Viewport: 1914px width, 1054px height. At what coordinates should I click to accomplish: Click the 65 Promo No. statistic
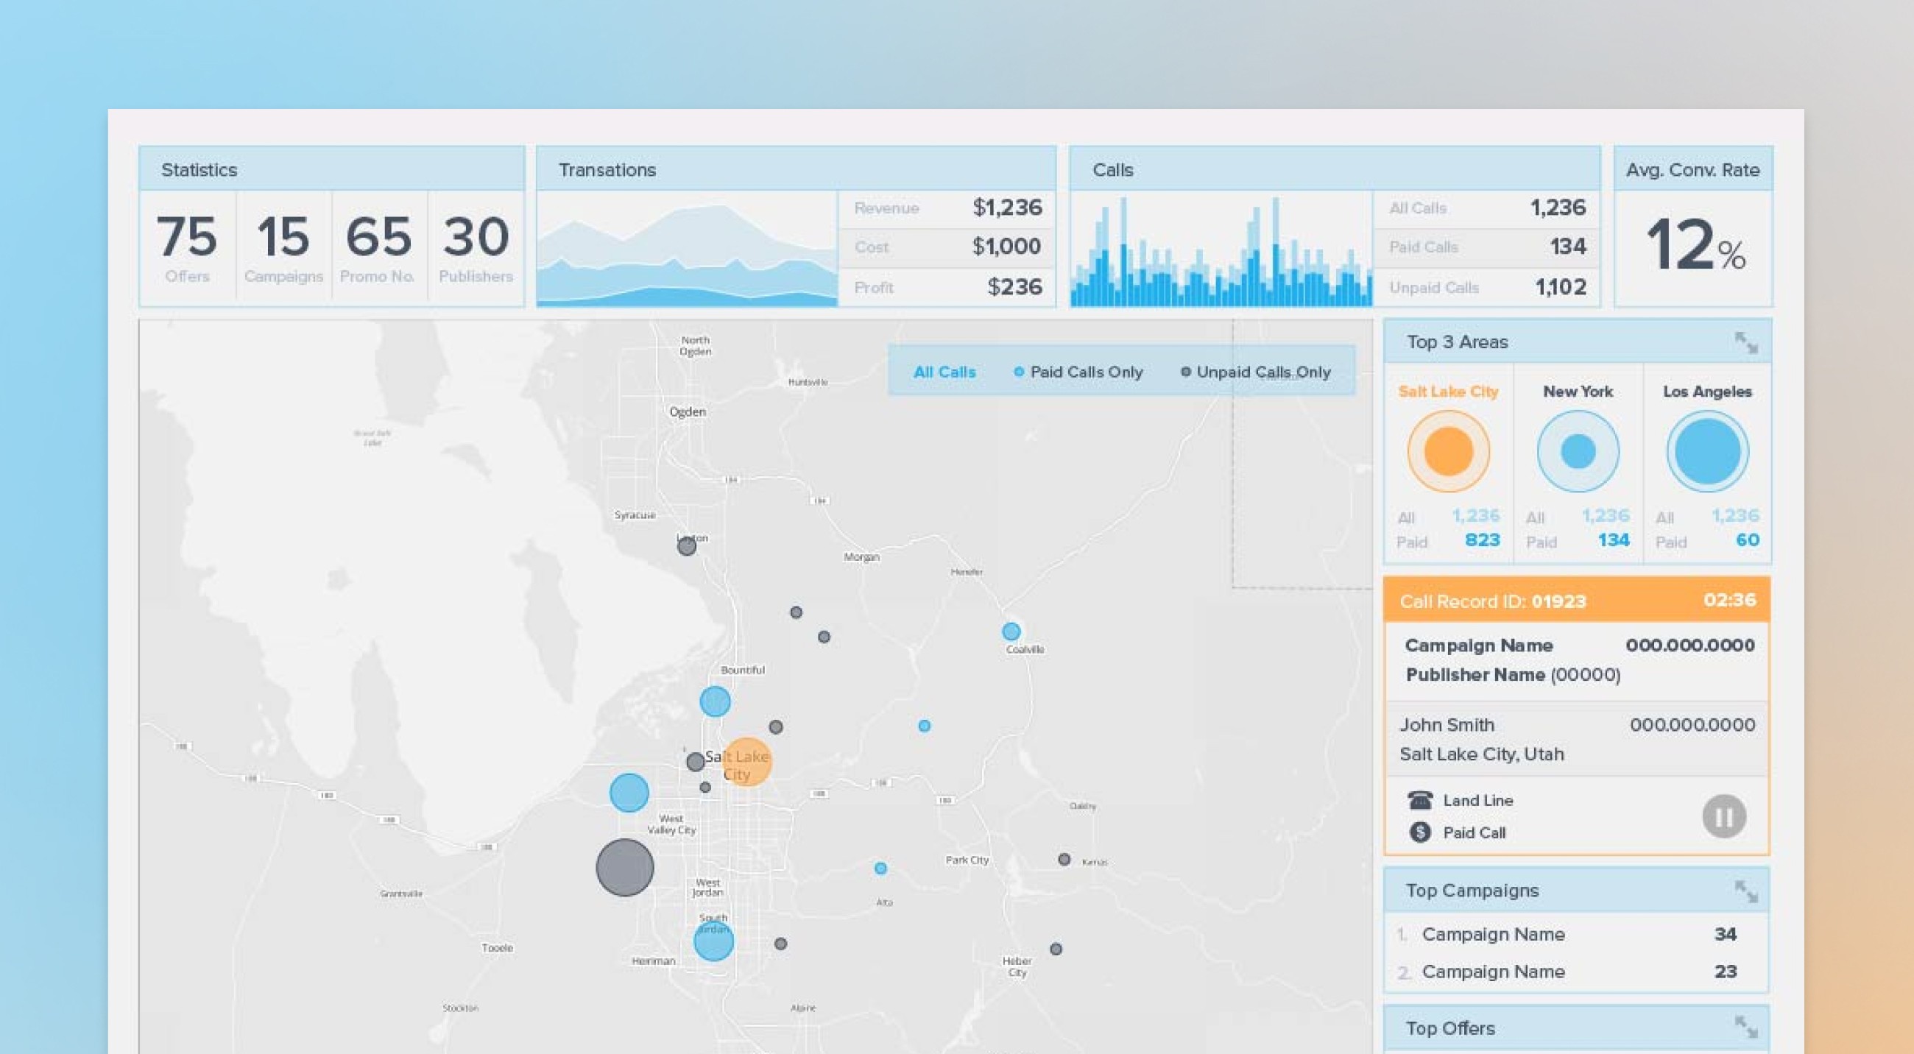coord(379,247)
